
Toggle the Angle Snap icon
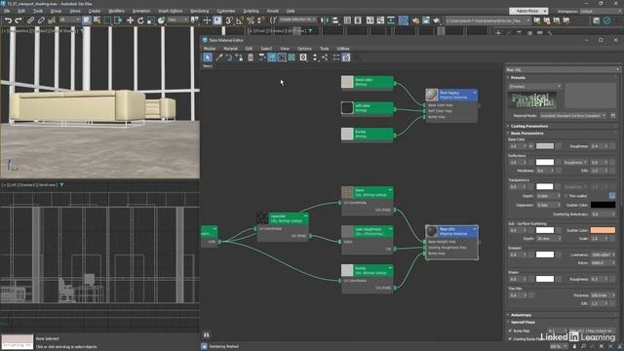(x=240, y=20)
